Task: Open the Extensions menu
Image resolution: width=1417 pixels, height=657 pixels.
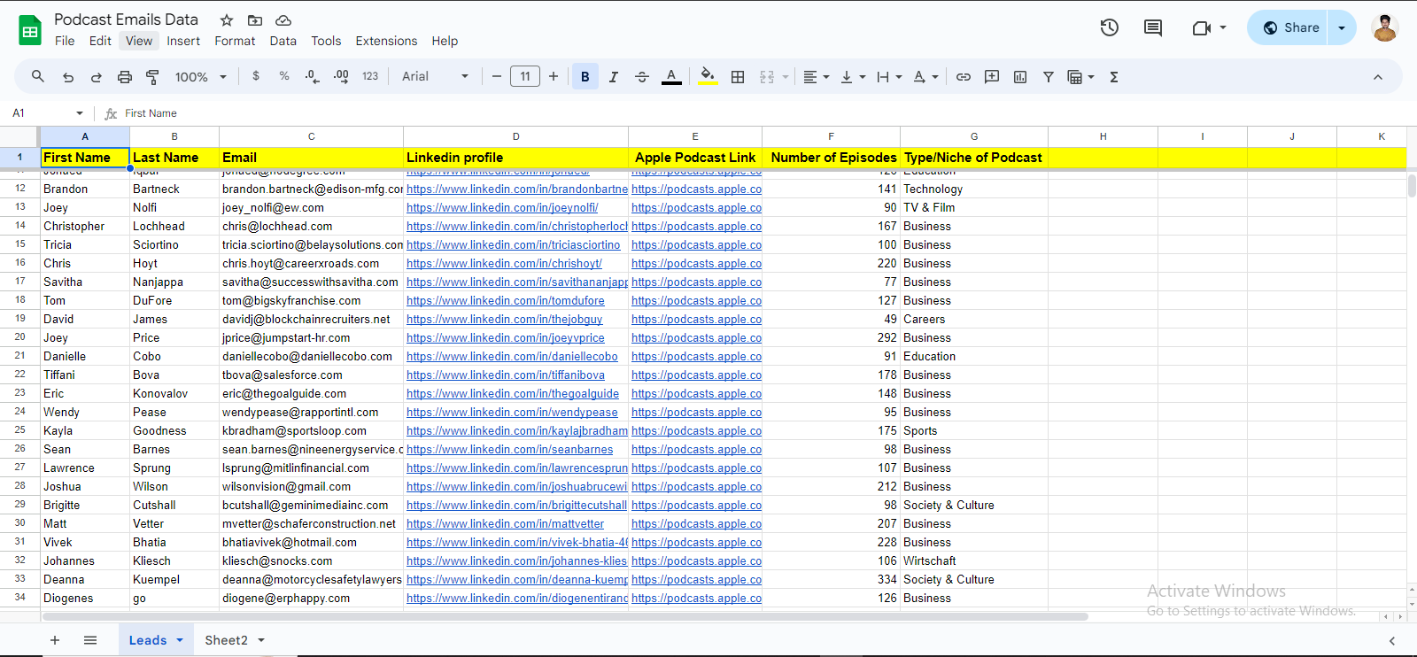Action: click(386, 41)
